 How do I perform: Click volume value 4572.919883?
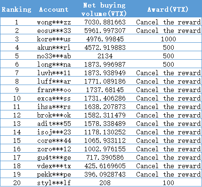coord(105,47)
